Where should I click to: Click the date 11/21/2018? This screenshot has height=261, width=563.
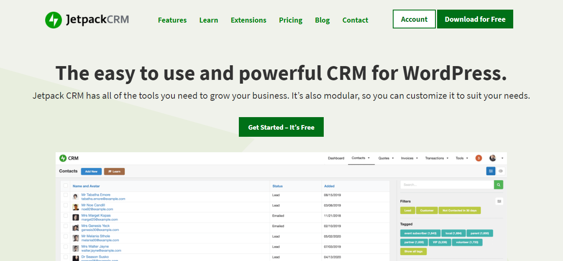(332, 215)
